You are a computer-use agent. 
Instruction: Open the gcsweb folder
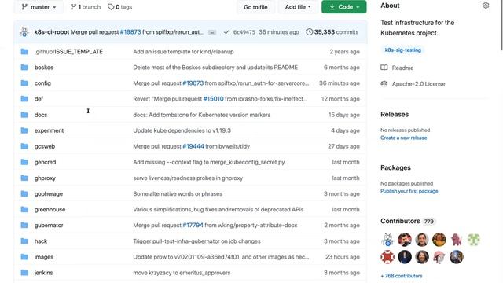coord(45,146)
